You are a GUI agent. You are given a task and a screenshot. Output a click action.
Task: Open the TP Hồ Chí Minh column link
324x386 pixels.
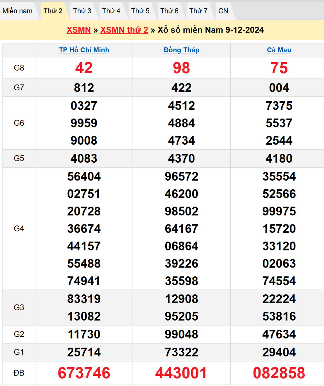[84, 50]
